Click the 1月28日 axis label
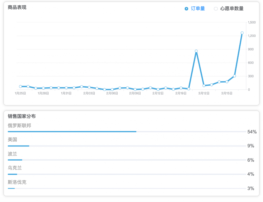 click(43, 93)
